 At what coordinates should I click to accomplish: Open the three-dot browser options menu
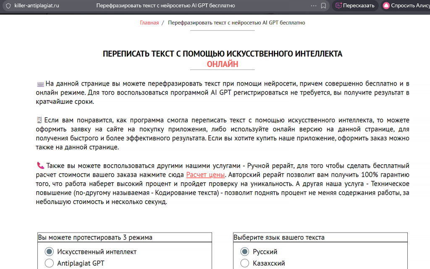tap(314, 6)
